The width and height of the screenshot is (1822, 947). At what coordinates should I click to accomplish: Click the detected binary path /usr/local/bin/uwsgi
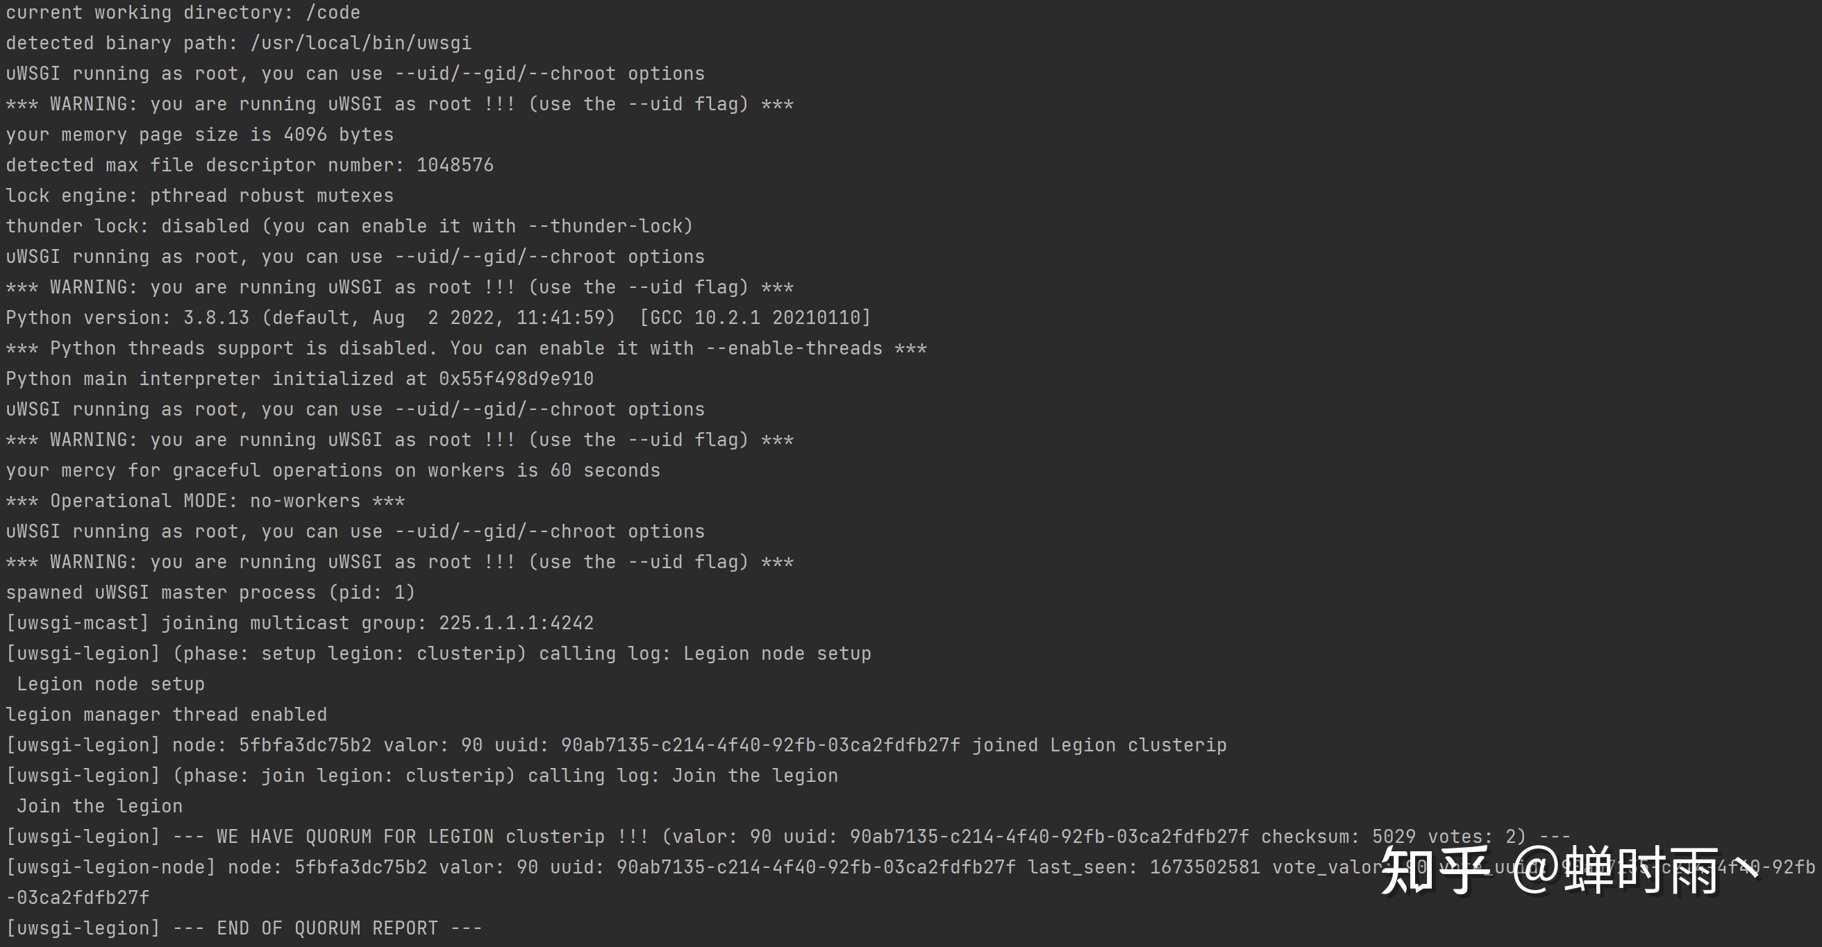pos(361,43)
